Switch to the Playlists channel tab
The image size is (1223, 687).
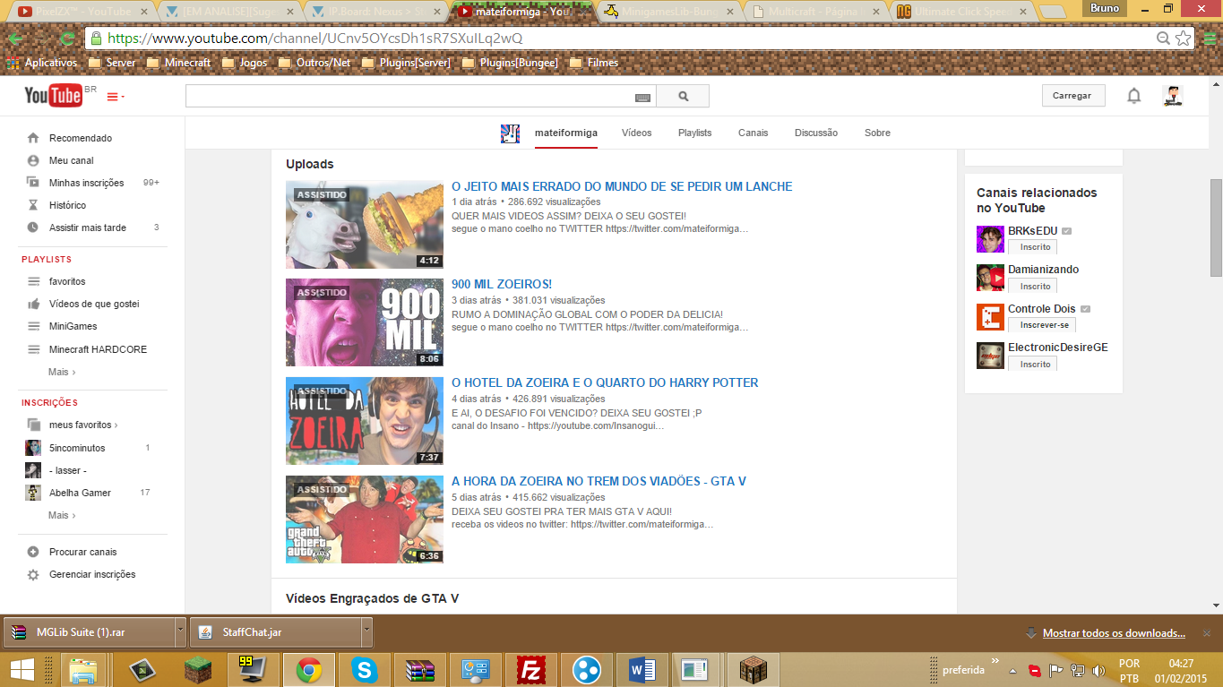(694, 133)
